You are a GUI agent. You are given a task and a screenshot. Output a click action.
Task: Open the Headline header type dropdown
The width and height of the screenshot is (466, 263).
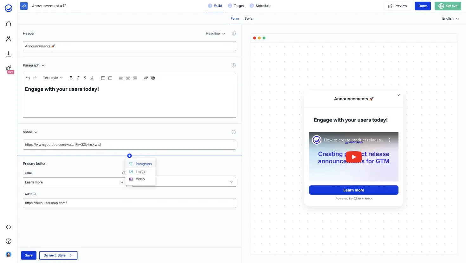tap(216, 33)
